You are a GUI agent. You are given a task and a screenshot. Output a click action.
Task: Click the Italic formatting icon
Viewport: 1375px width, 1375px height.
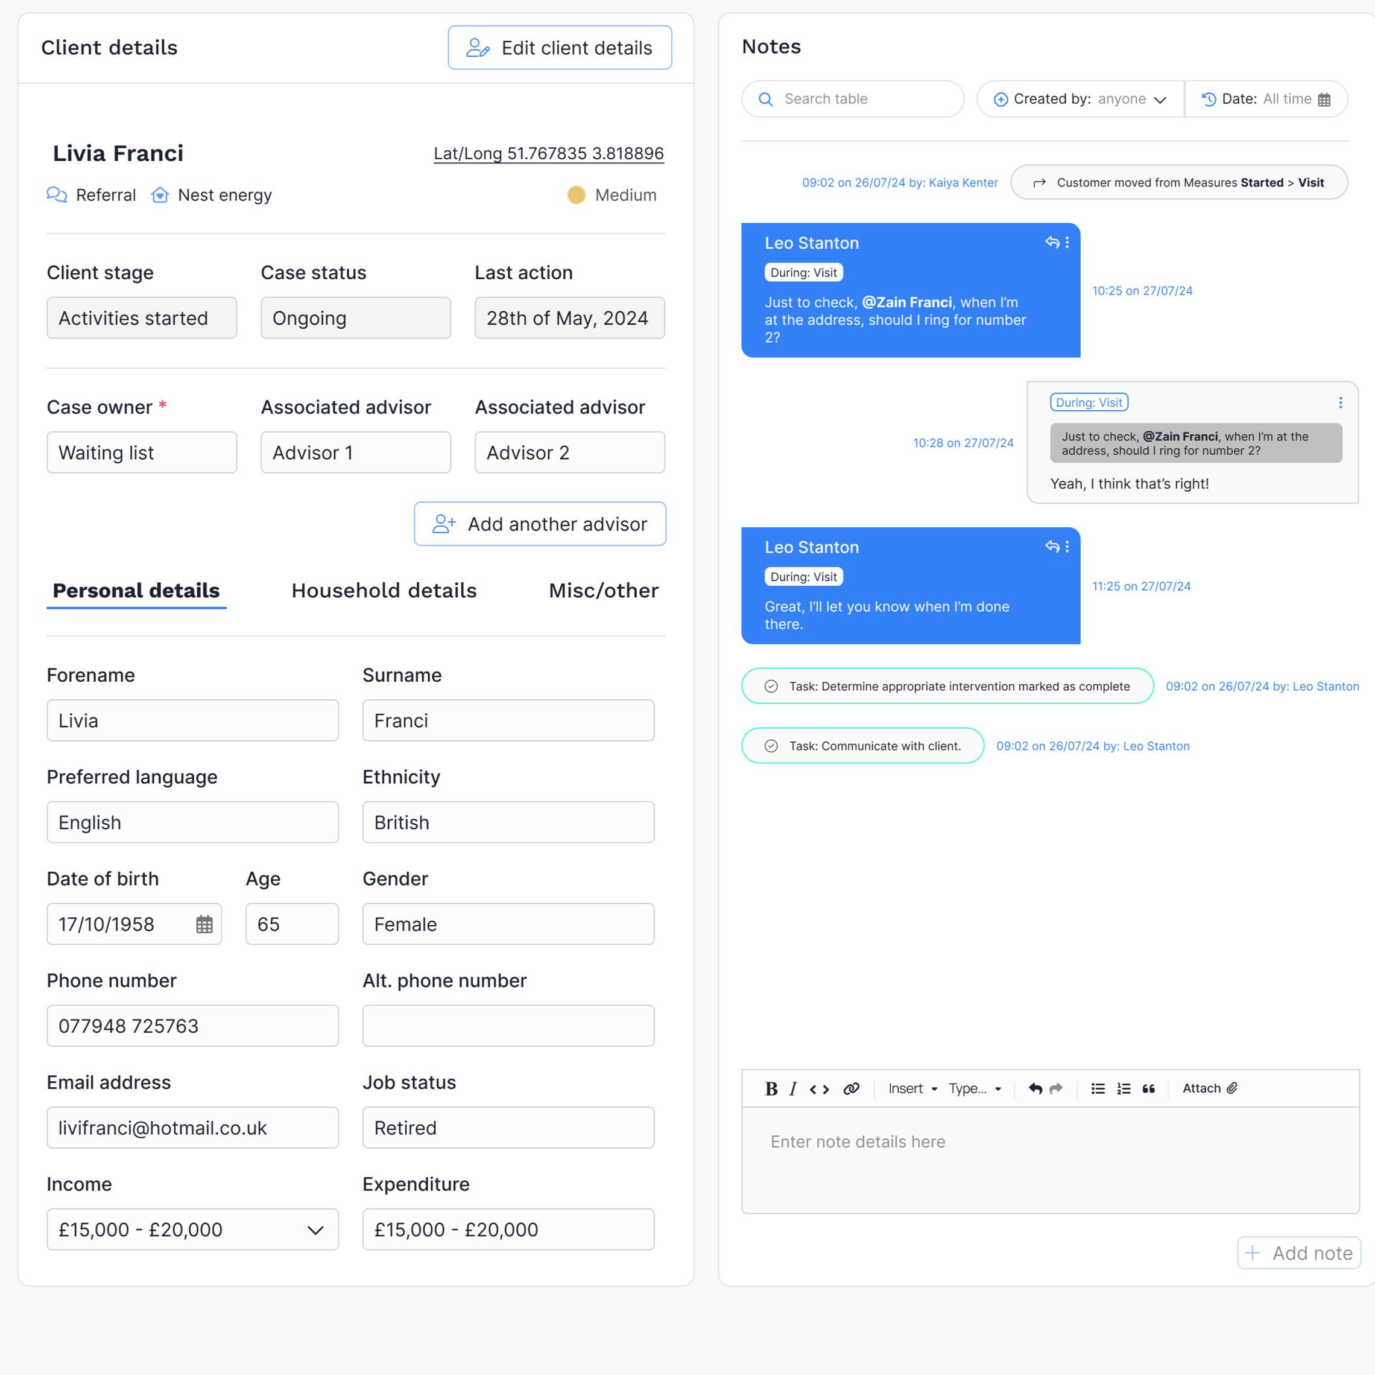(x=793, y=1088)
